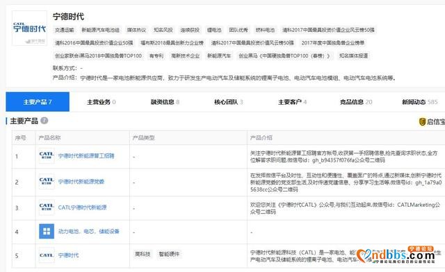The image size is (445, 272).
Task: Click the 高科技 product type tag
Action: click(x=143, y=254)
